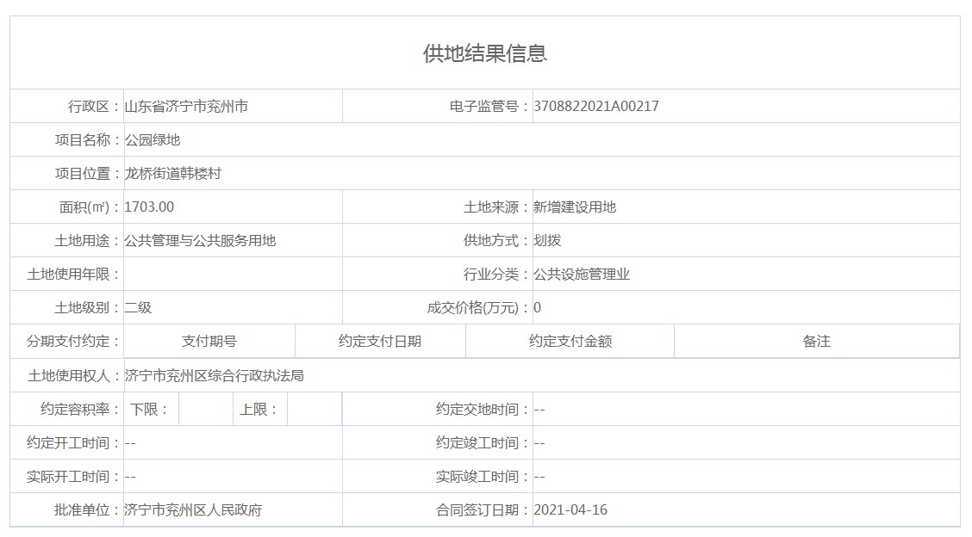This screenshot has width=972, height=537.
Task: Click the 供地结果信息 title heading
Action: (x=485, y=53)
